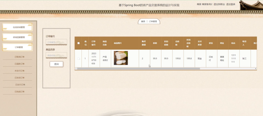Open the radish product image thumbnail

[121, 58]
